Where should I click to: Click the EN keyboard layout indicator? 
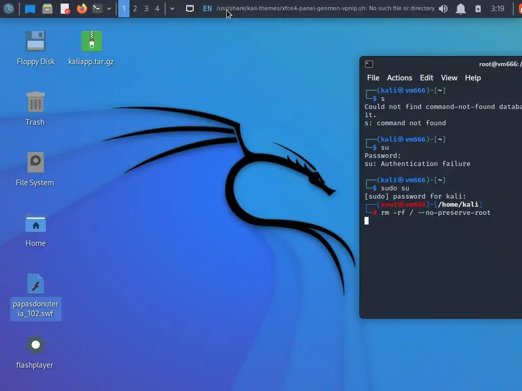pyautogui.click(x=207, y=9)
